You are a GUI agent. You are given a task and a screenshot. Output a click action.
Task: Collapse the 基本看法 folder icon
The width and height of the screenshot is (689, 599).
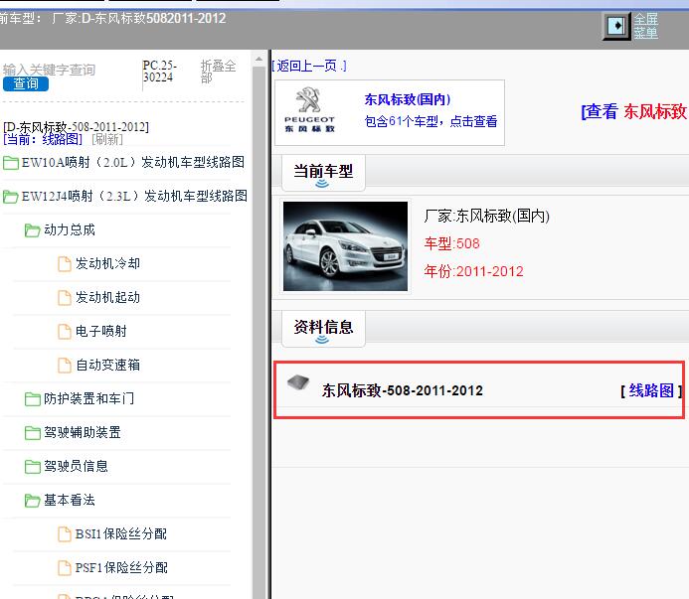(33, 501)
